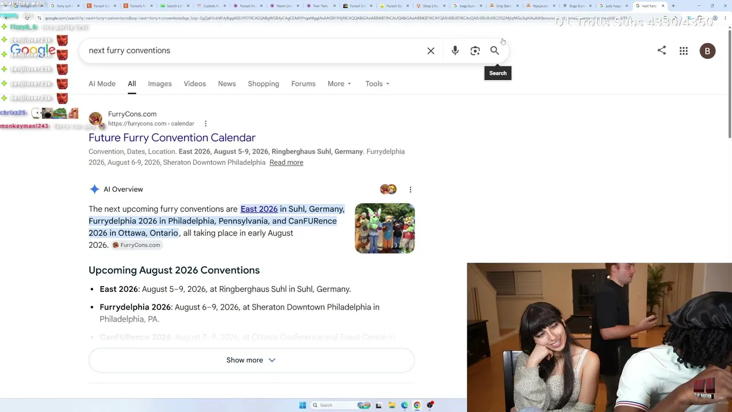Launch File Explorer from the taskbar
The width and height of the screenshot is (732, 412).
coord(392,405)
